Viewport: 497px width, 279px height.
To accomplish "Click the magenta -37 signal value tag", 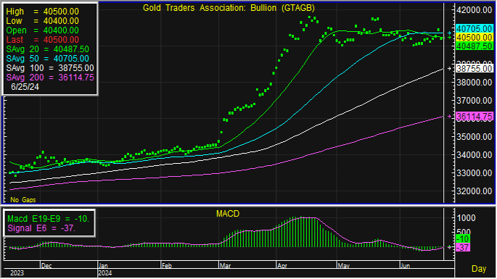I will click(x=463, y=248).
